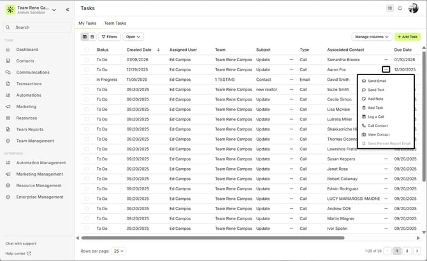The height and width of the screenshot is (261, 427).
Task: Open the Filters button
Action: [109, 37]
